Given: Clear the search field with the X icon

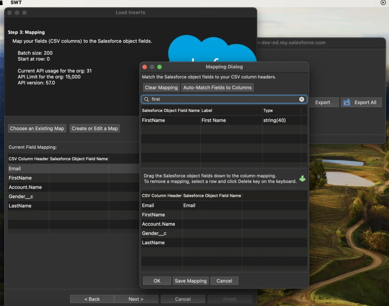Looking at the screenshot, I should [x=301, y=99].
